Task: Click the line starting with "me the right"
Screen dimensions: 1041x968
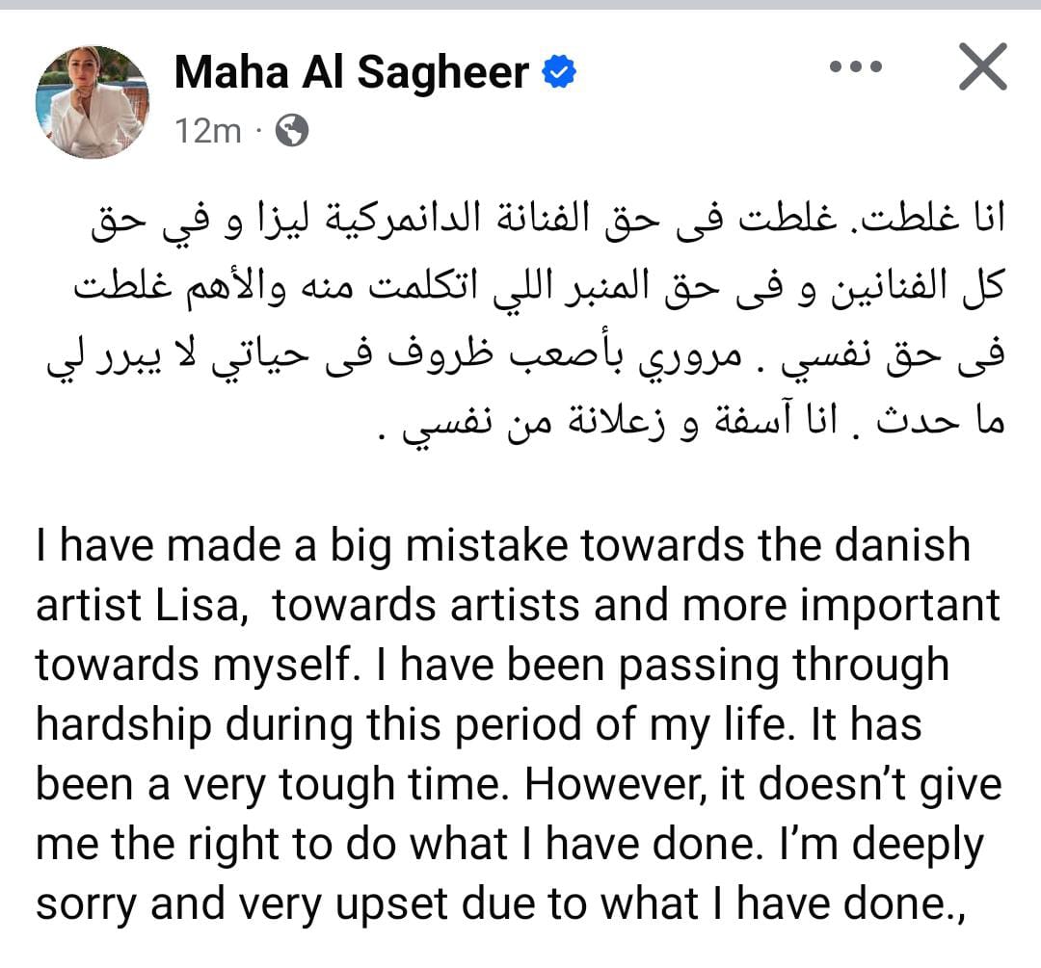Action: (x=509, y=846)
